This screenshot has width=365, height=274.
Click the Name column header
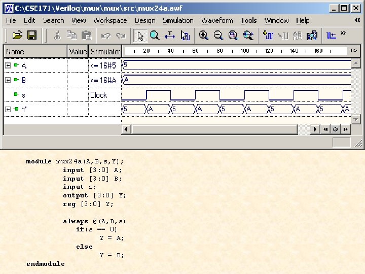click(35, 51)
